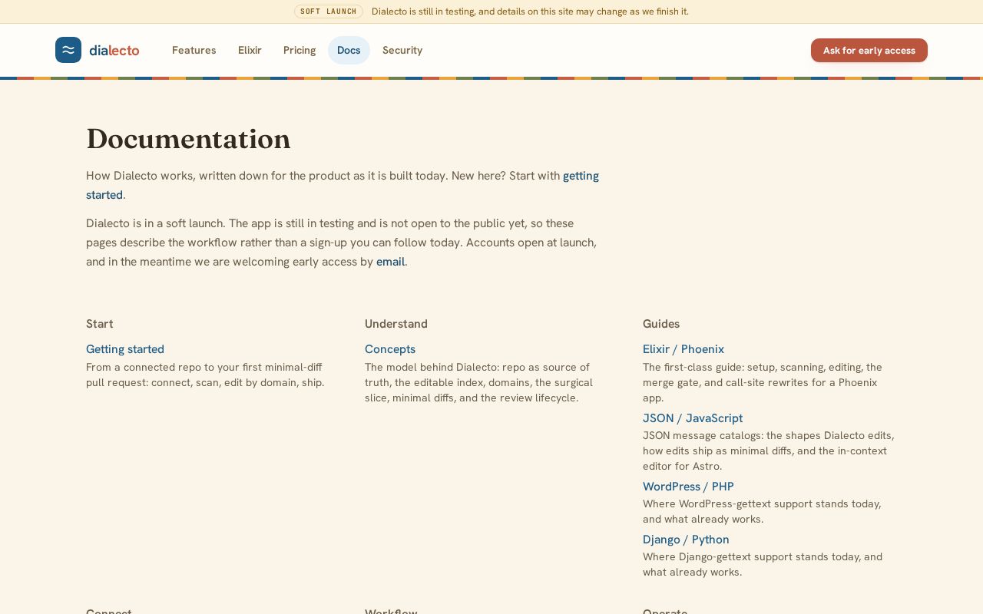This screenshot has width=983, height=614.
Task: Open the Getting started docs link under Start
Action: click(125, 349)
